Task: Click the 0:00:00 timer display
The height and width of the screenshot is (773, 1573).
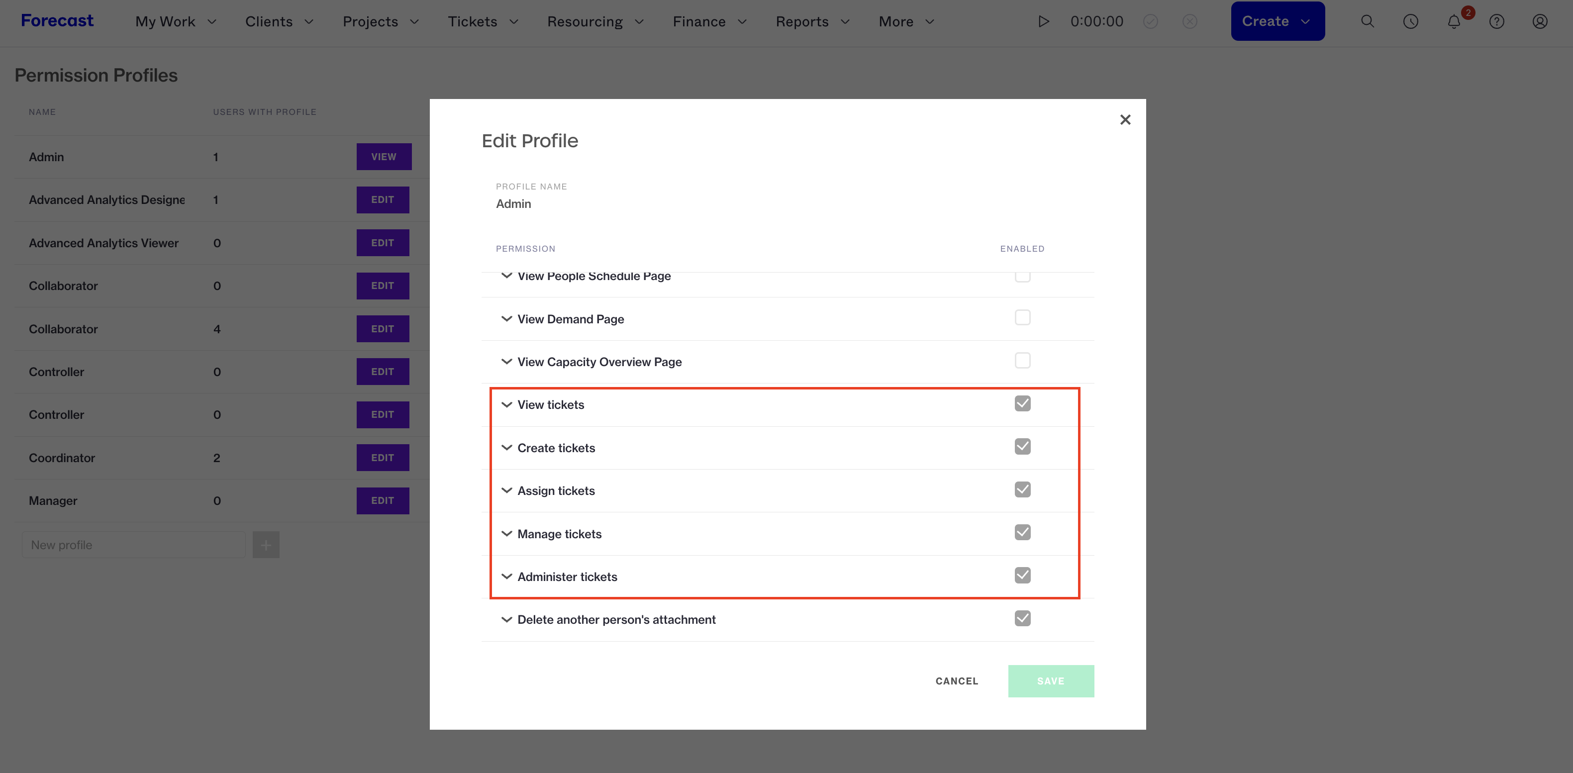Action: [1097, 21]
